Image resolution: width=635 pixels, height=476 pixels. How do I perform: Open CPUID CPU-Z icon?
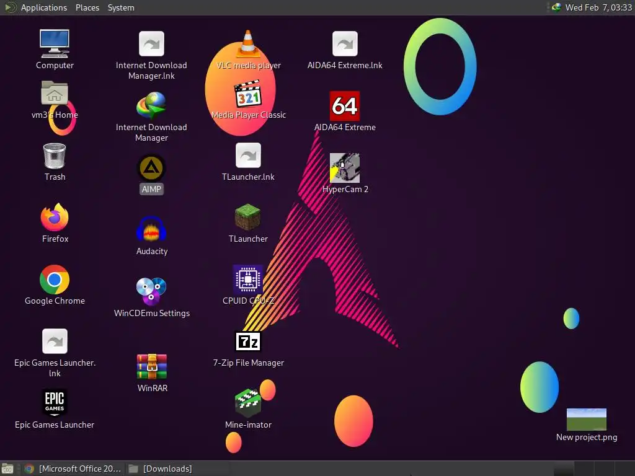pyautogui.click(x=248, y=280)
